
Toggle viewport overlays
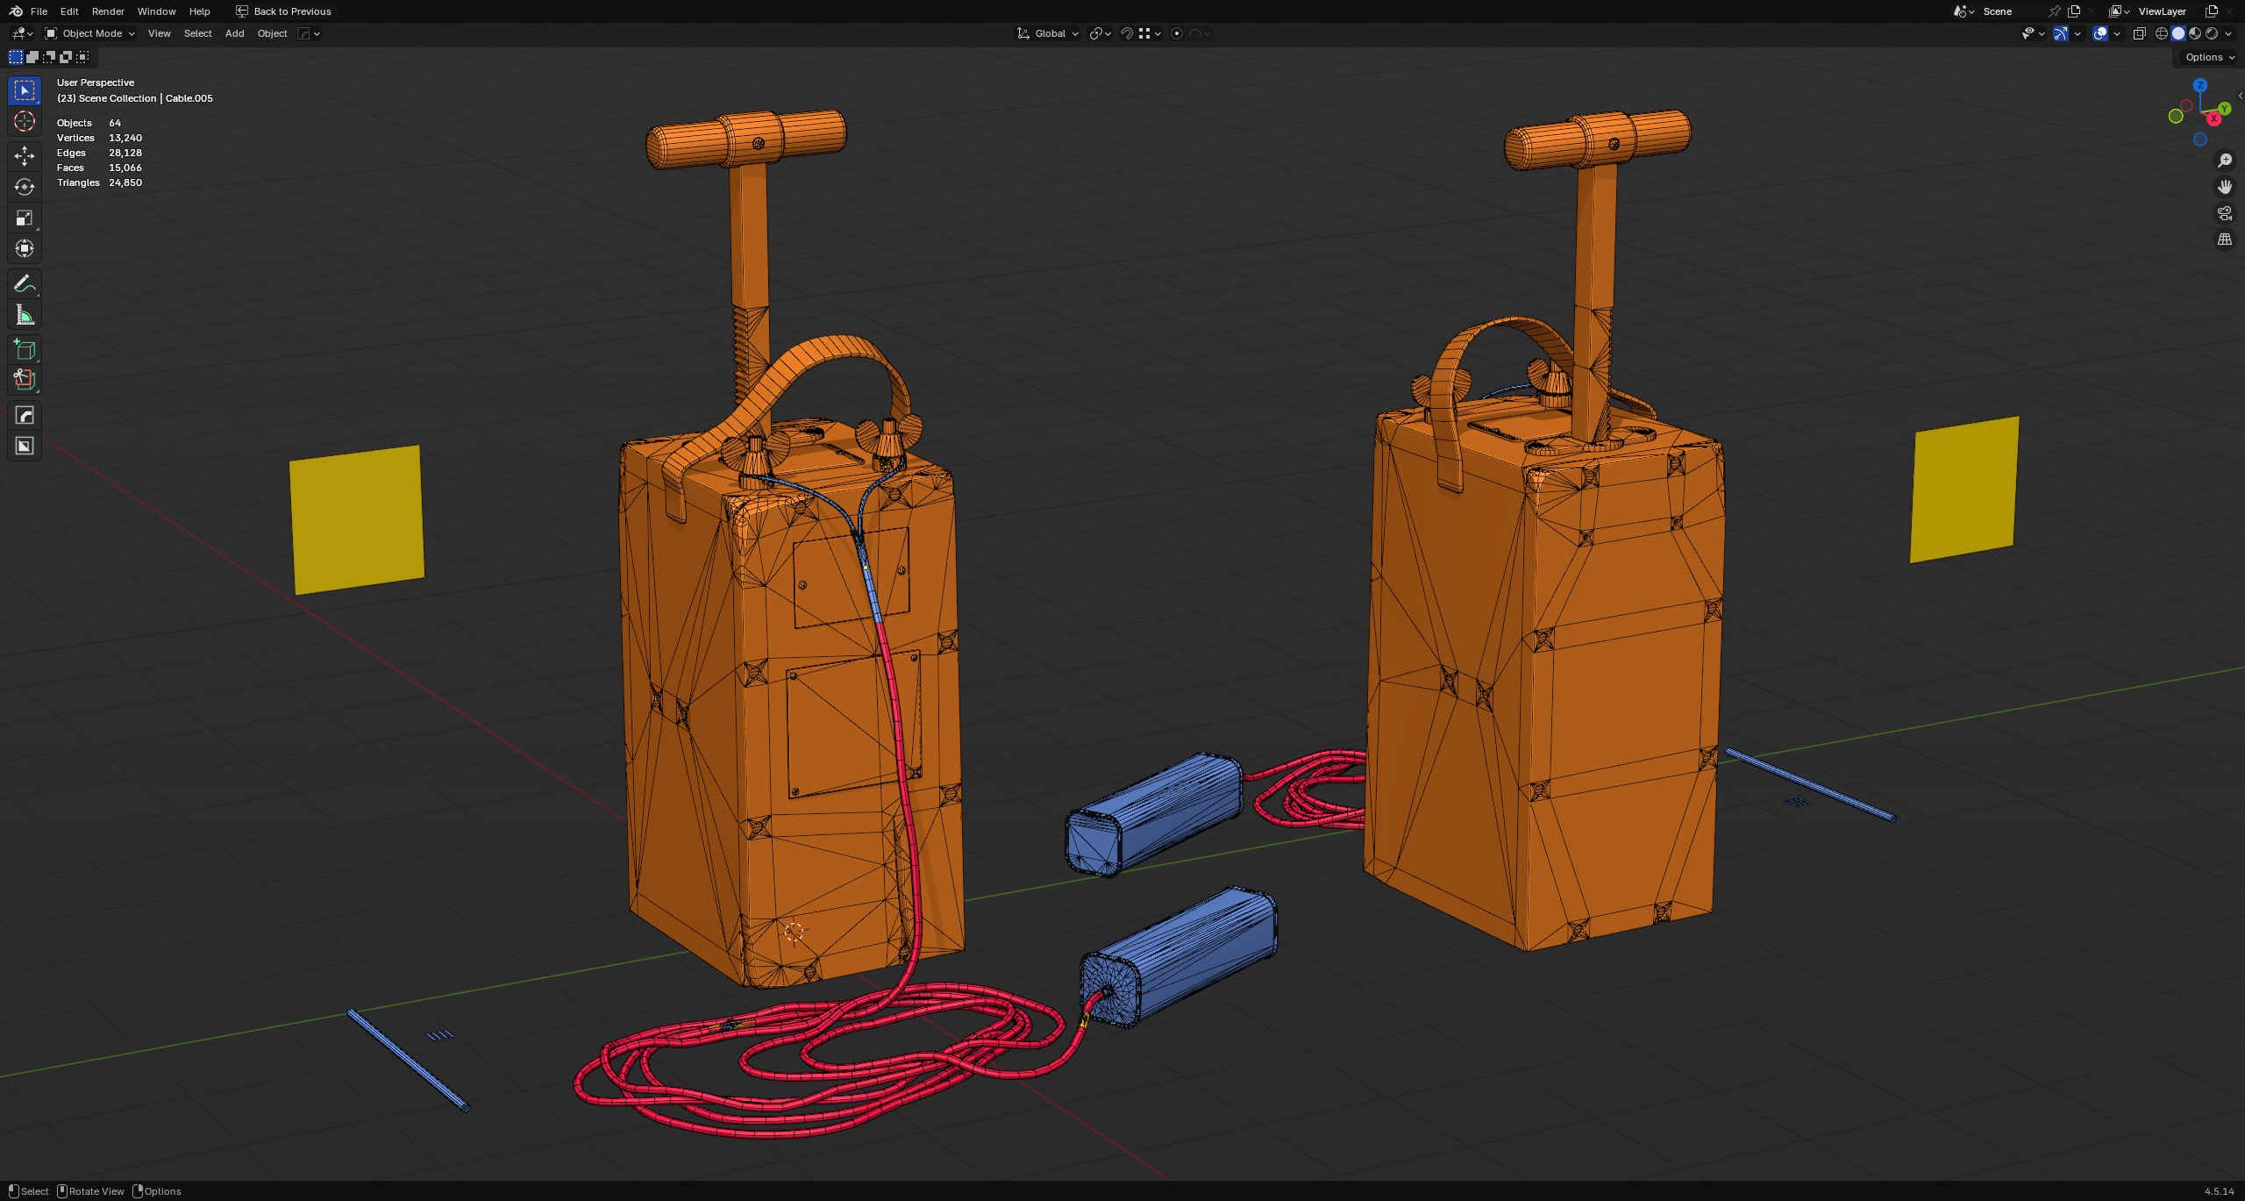[x=2100, y=33]
